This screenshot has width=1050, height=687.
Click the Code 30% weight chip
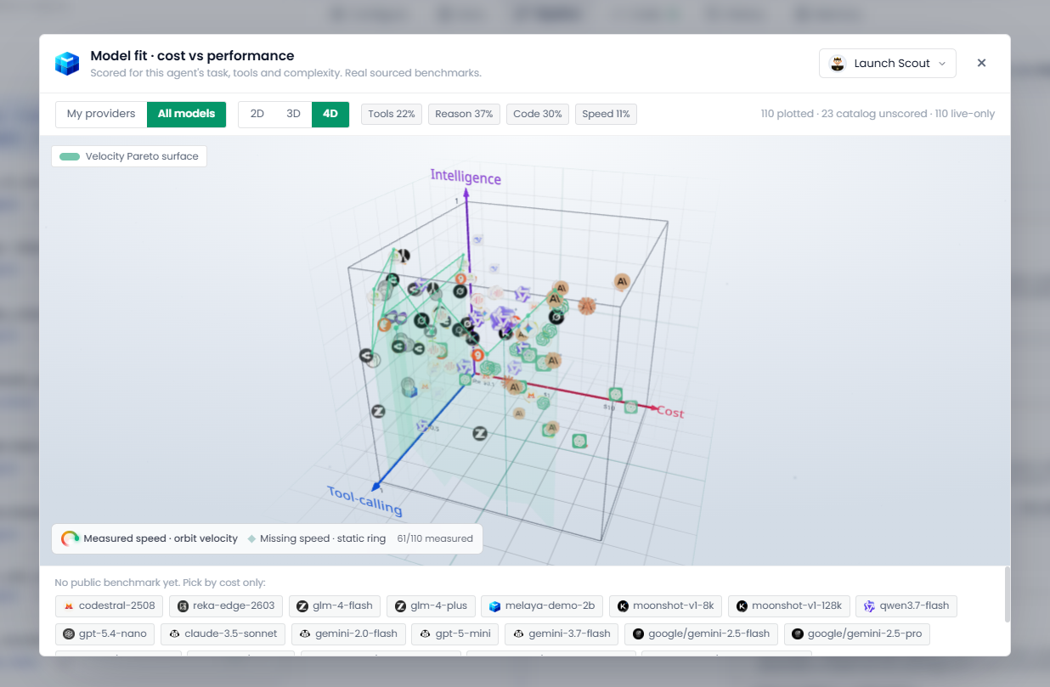[538, 114]
